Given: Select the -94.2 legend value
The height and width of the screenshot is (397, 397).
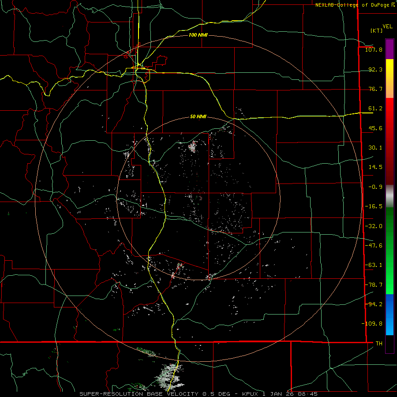Looking at the screenshot, I should click(374, 304).
